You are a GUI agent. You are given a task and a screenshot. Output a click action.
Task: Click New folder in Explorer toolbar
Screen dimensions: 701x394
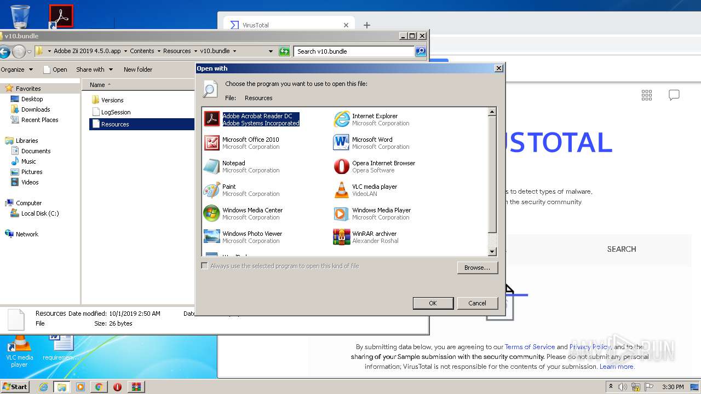(x=138, y=69)
